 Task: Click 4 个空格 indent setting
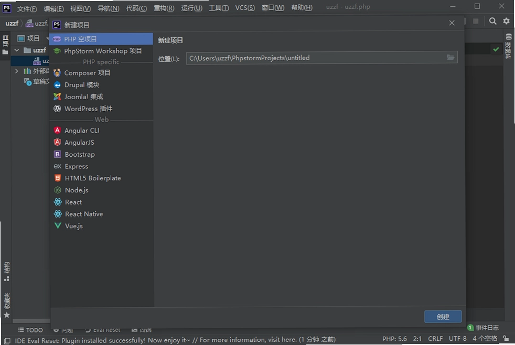pyautogui.click(x=485, y=338)
